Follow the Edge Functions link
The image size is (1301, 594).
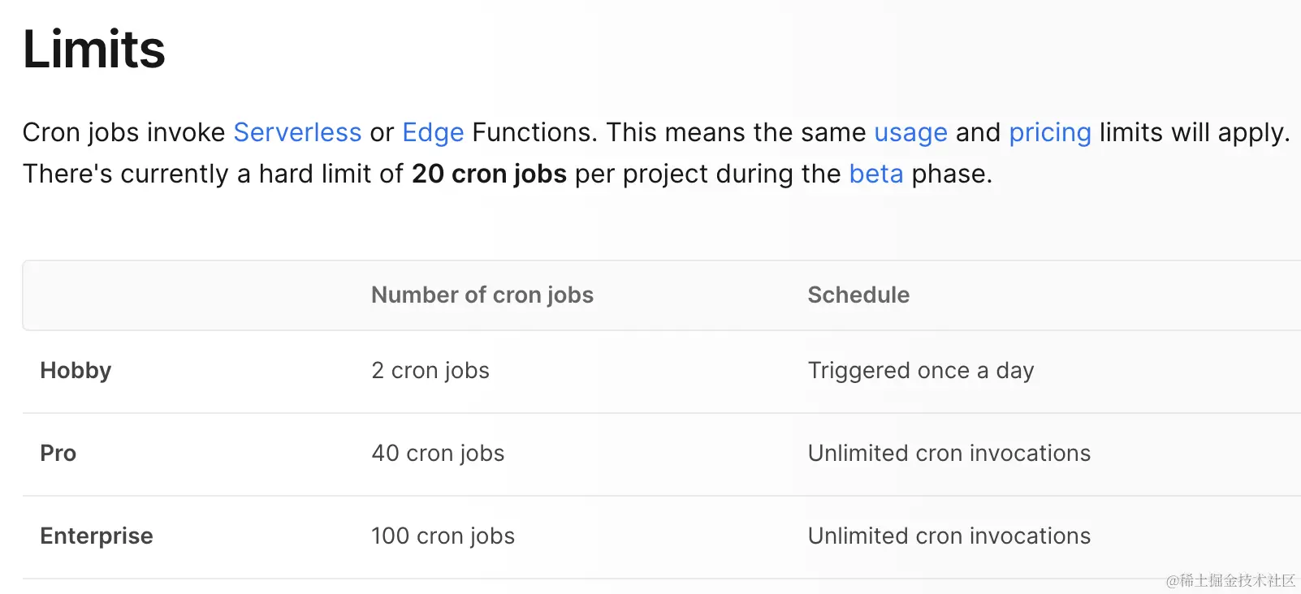click(x=433, y=132)
